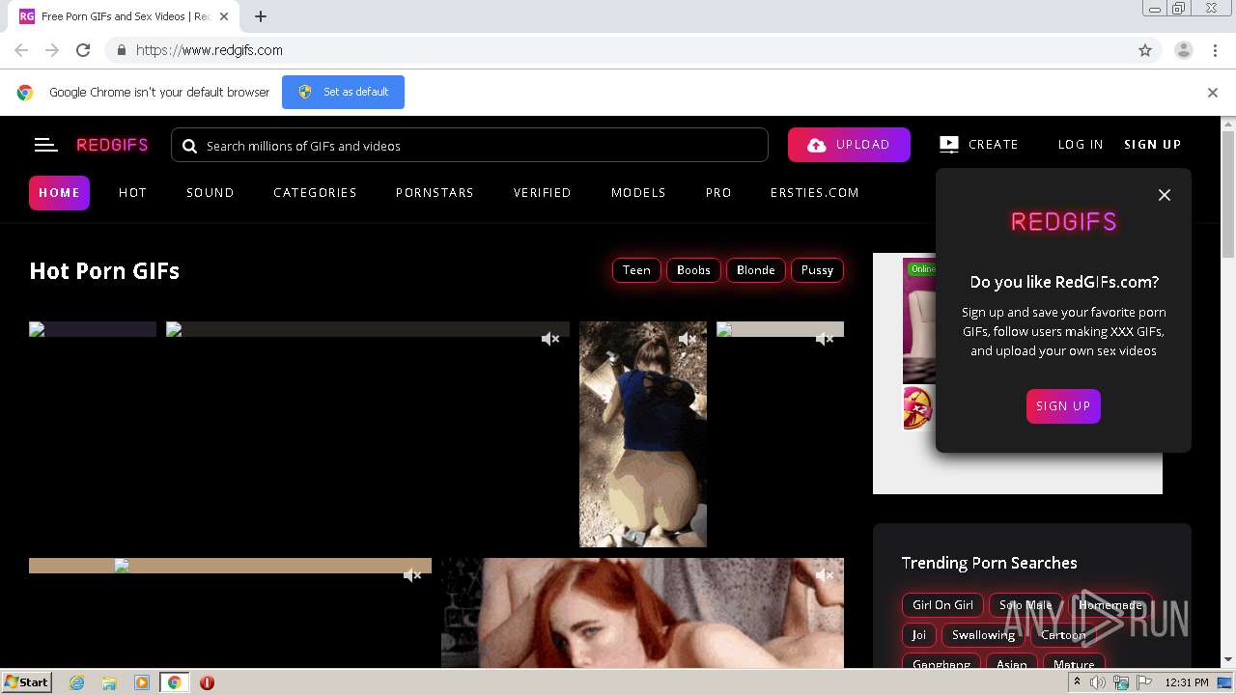Launch Internet Explorer from taskbar
Screen dimensions: 1236x695
click(77, 682)
